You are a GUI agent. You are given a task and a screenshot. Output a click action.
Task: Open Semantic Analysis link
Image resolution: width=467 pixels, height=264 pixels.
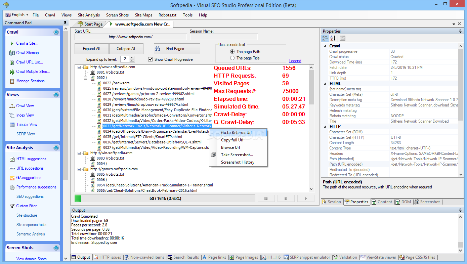(x=31, y=234)
